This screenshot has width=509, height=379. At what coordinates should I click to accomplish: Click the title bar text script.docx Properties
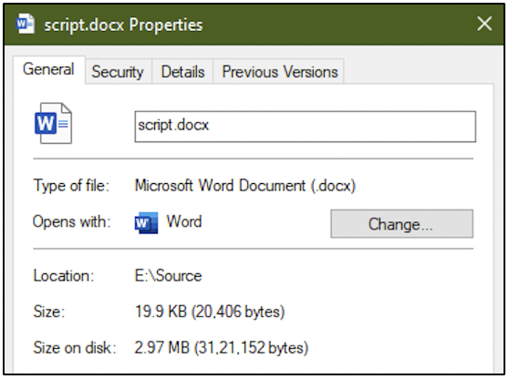tap(123, 25)
